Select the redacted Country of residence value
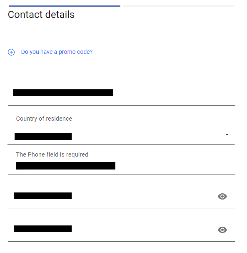Image resolution: width=247 pixels, height=253 pixels. 43,137
